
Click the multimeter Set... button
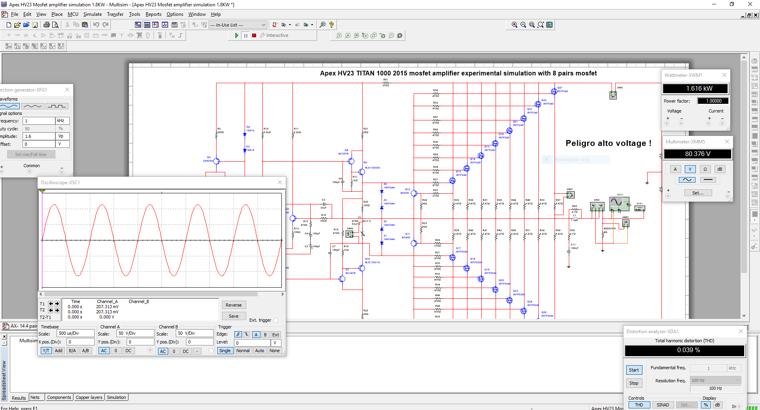[x=698, y=193]
